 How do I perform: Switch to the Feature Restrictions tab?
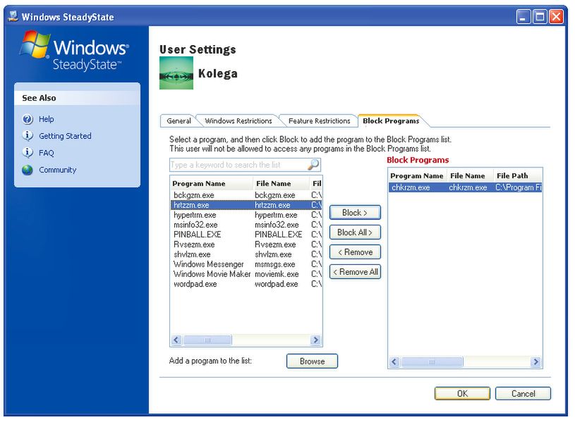point(319,121)
